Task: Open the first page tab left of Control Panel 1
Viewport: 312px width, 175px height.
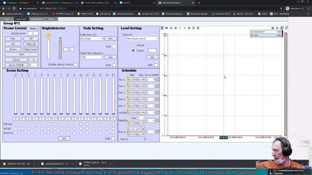Action: [7, 19]
